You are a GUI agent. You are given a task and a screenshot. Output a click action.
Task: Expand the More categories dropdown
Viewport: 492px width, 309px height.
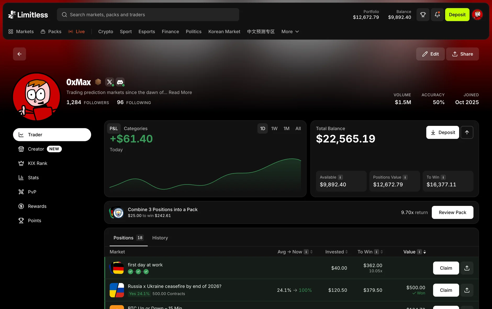pos(290,32)
